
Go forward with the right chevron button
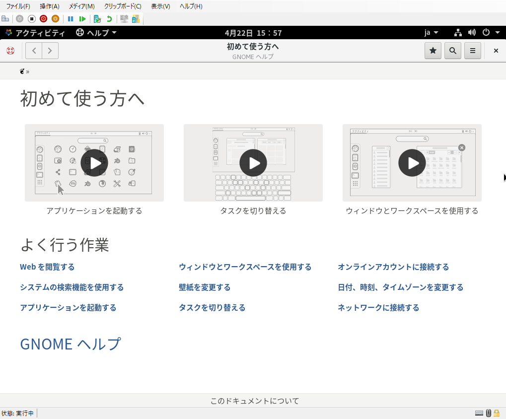tap(50, 51)
